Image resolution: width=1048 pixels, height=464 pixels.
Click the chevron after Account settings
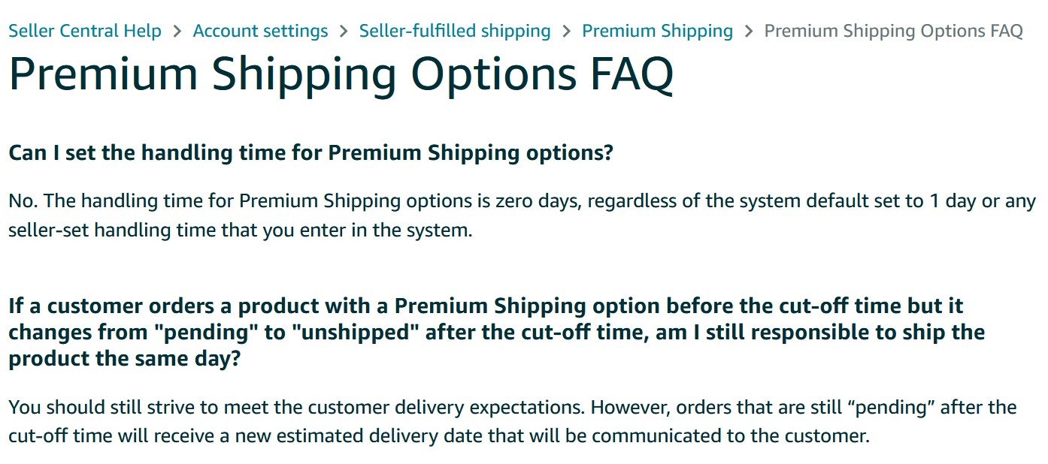344,32
